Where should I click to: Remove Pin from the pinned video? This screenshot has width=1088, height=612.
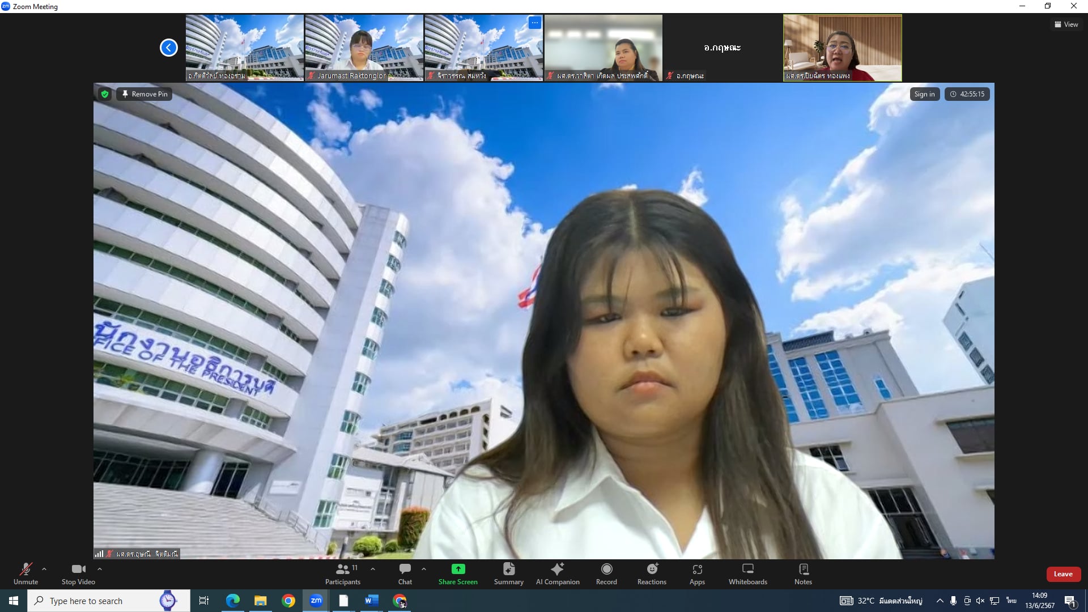click(x=144, y=94)
